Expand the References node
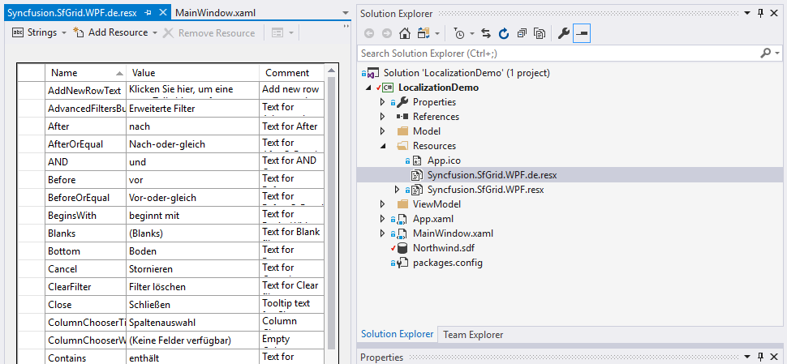Screen dimensions: 787x364 tap(382, 117)
